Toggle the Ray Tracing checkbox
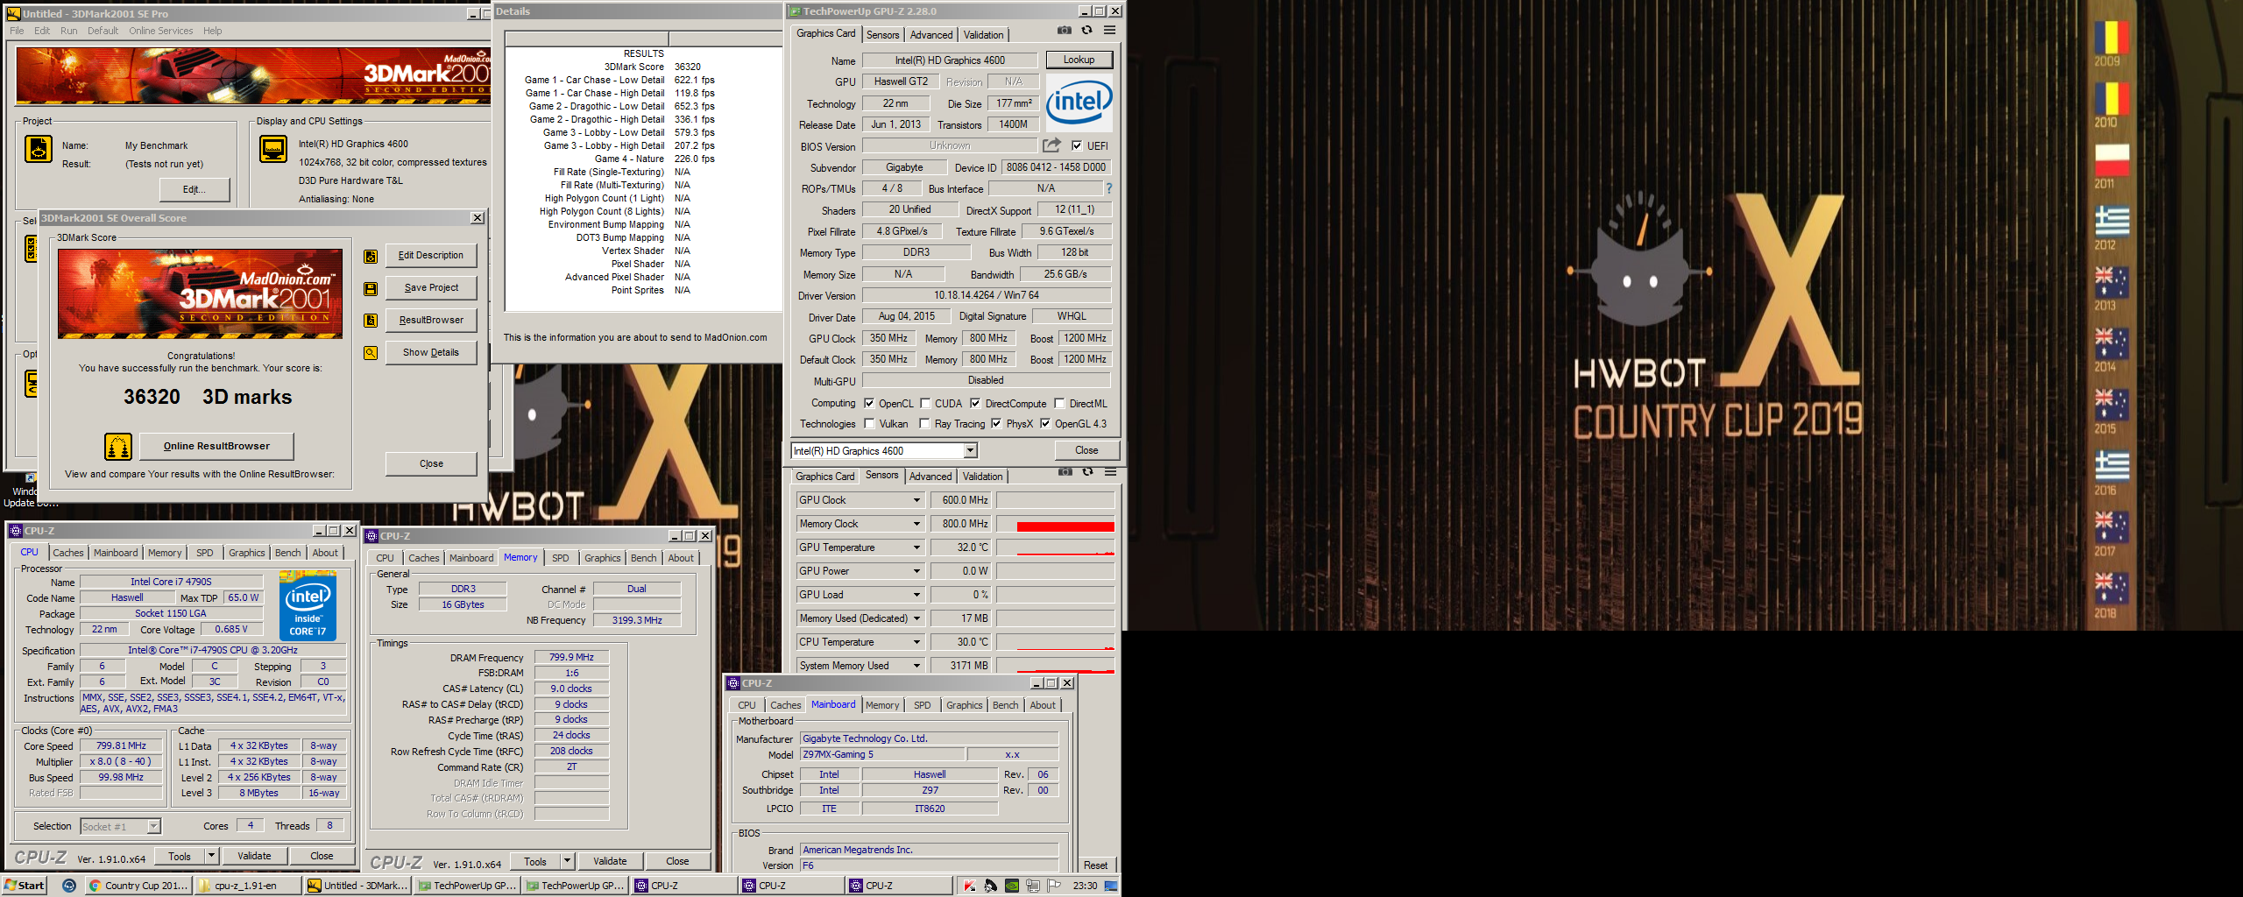 924,424
